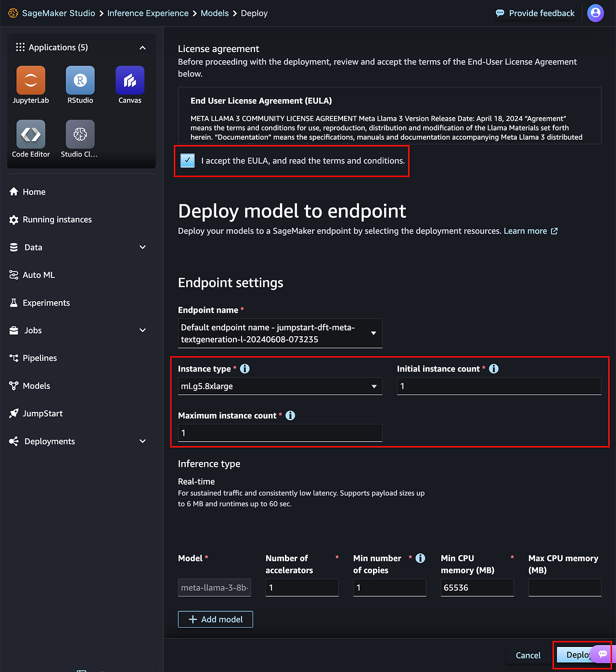Go to Models breadcrumb link
616x672 pixels.
(x=215, y=13)
